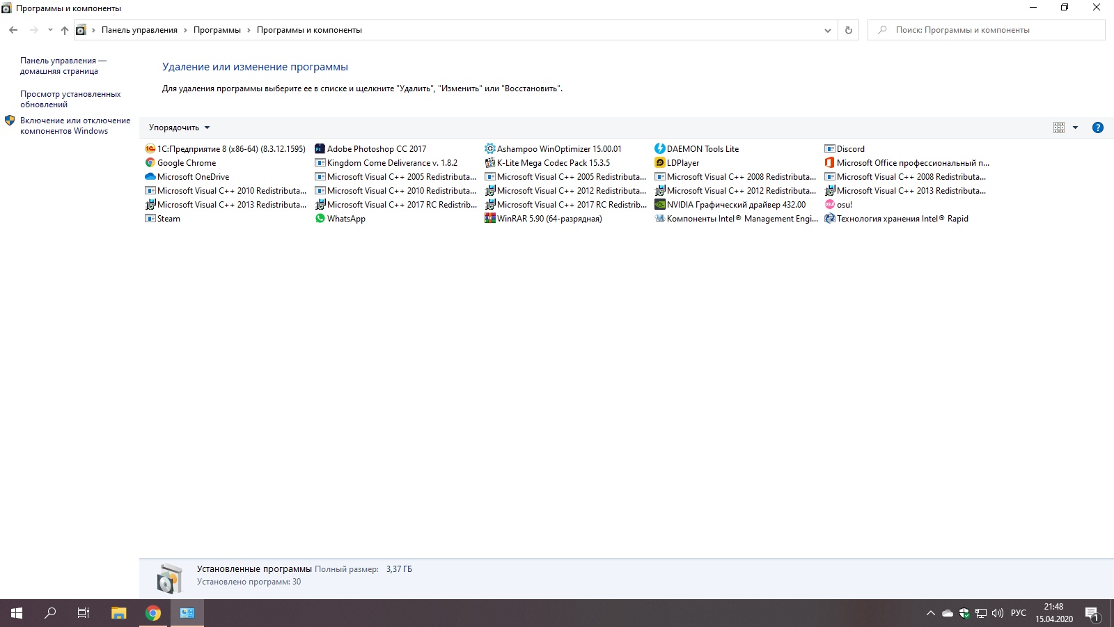Click Программы и компоненты breadcrumb

(309, 30)
